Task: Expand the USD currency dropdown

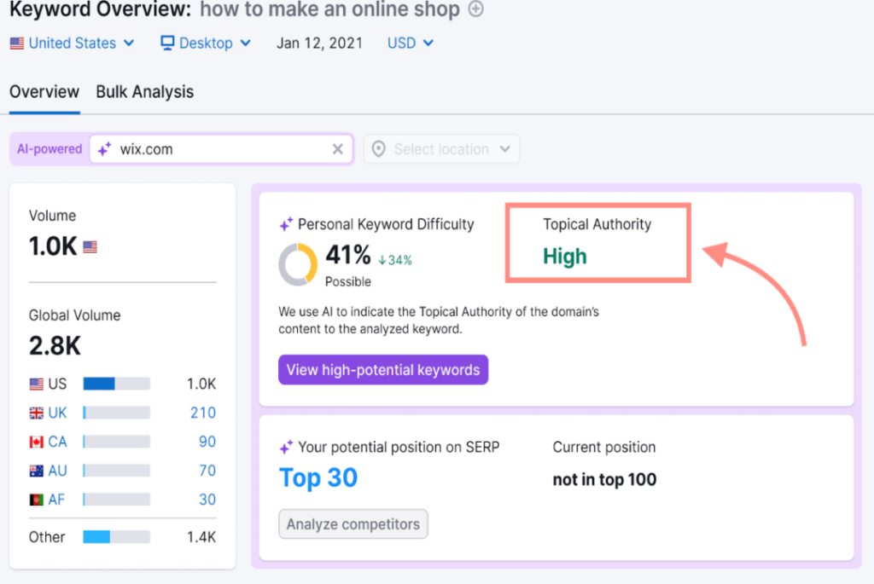Action: coord(410,43)
